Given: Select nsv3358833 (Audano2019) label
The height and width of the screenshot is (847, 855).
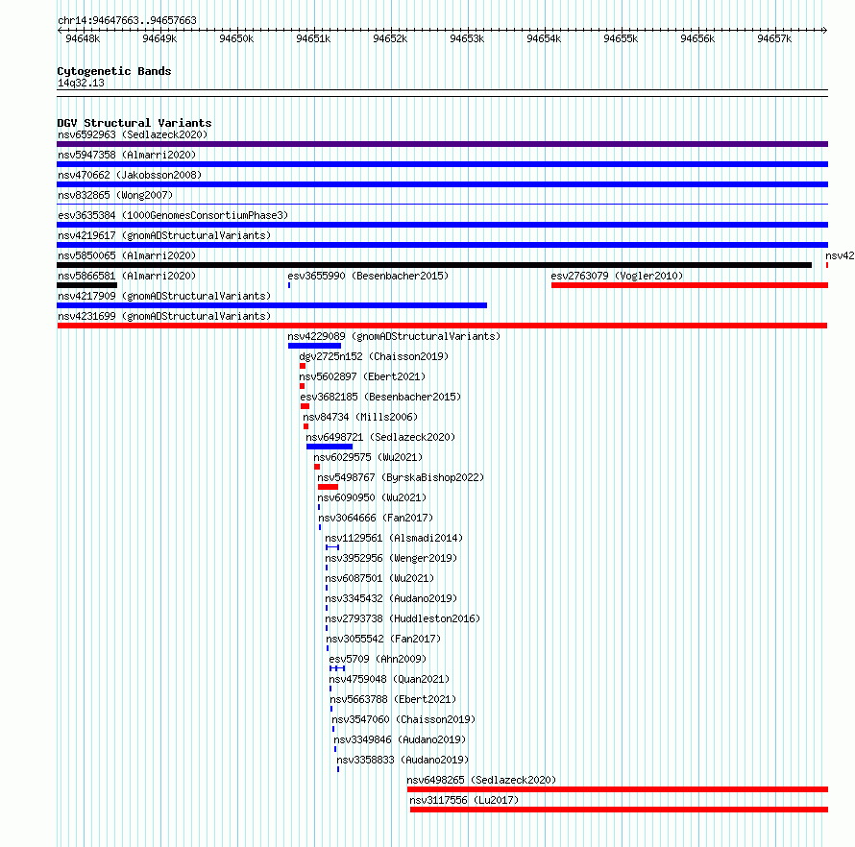Looking at the screenshot, I should point(403,760).
